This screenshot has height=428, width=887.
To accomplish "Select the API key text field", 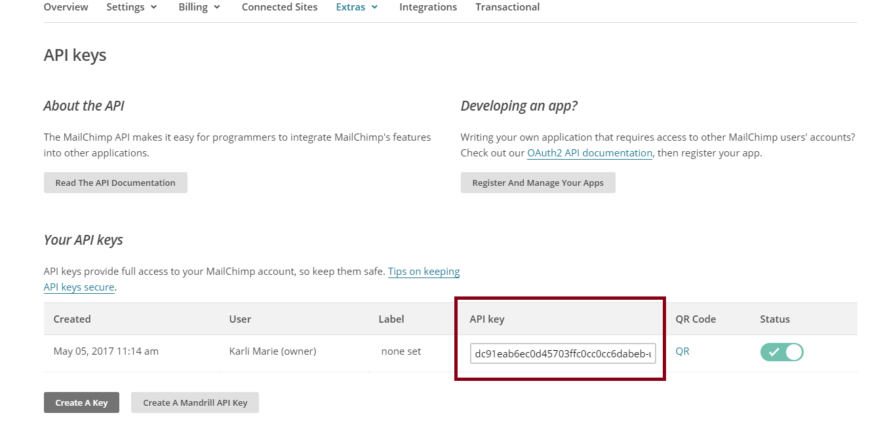I will pos(562,354).
